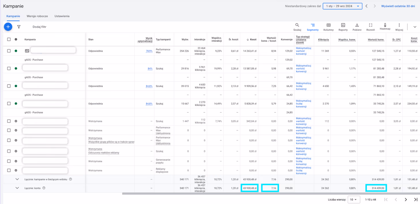420x204 pixels.
Task: Open Maksymalizuj liczbę konwersji in 9 909,56 zł row
Action: click(x=303, y=86)
